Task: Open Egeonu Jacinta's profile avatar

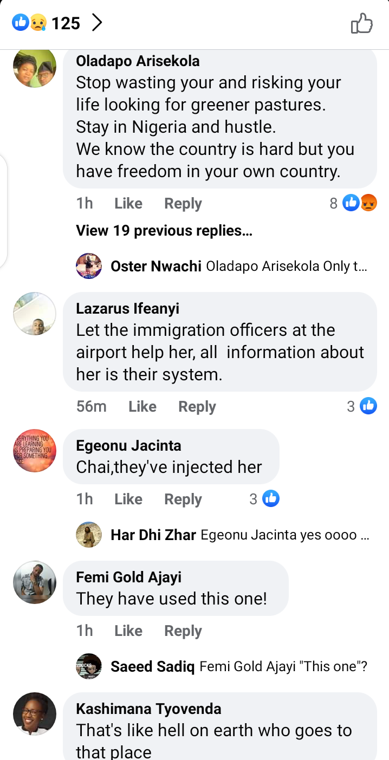Action: point(35,451)
